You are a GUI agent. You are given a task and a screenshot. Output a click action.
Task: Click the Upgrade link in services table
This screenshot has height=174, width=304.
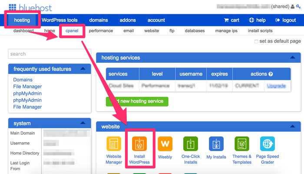276,86
